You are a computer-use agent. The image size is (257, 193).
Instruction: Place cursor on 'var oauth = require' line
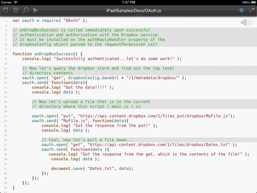point(50,21)
